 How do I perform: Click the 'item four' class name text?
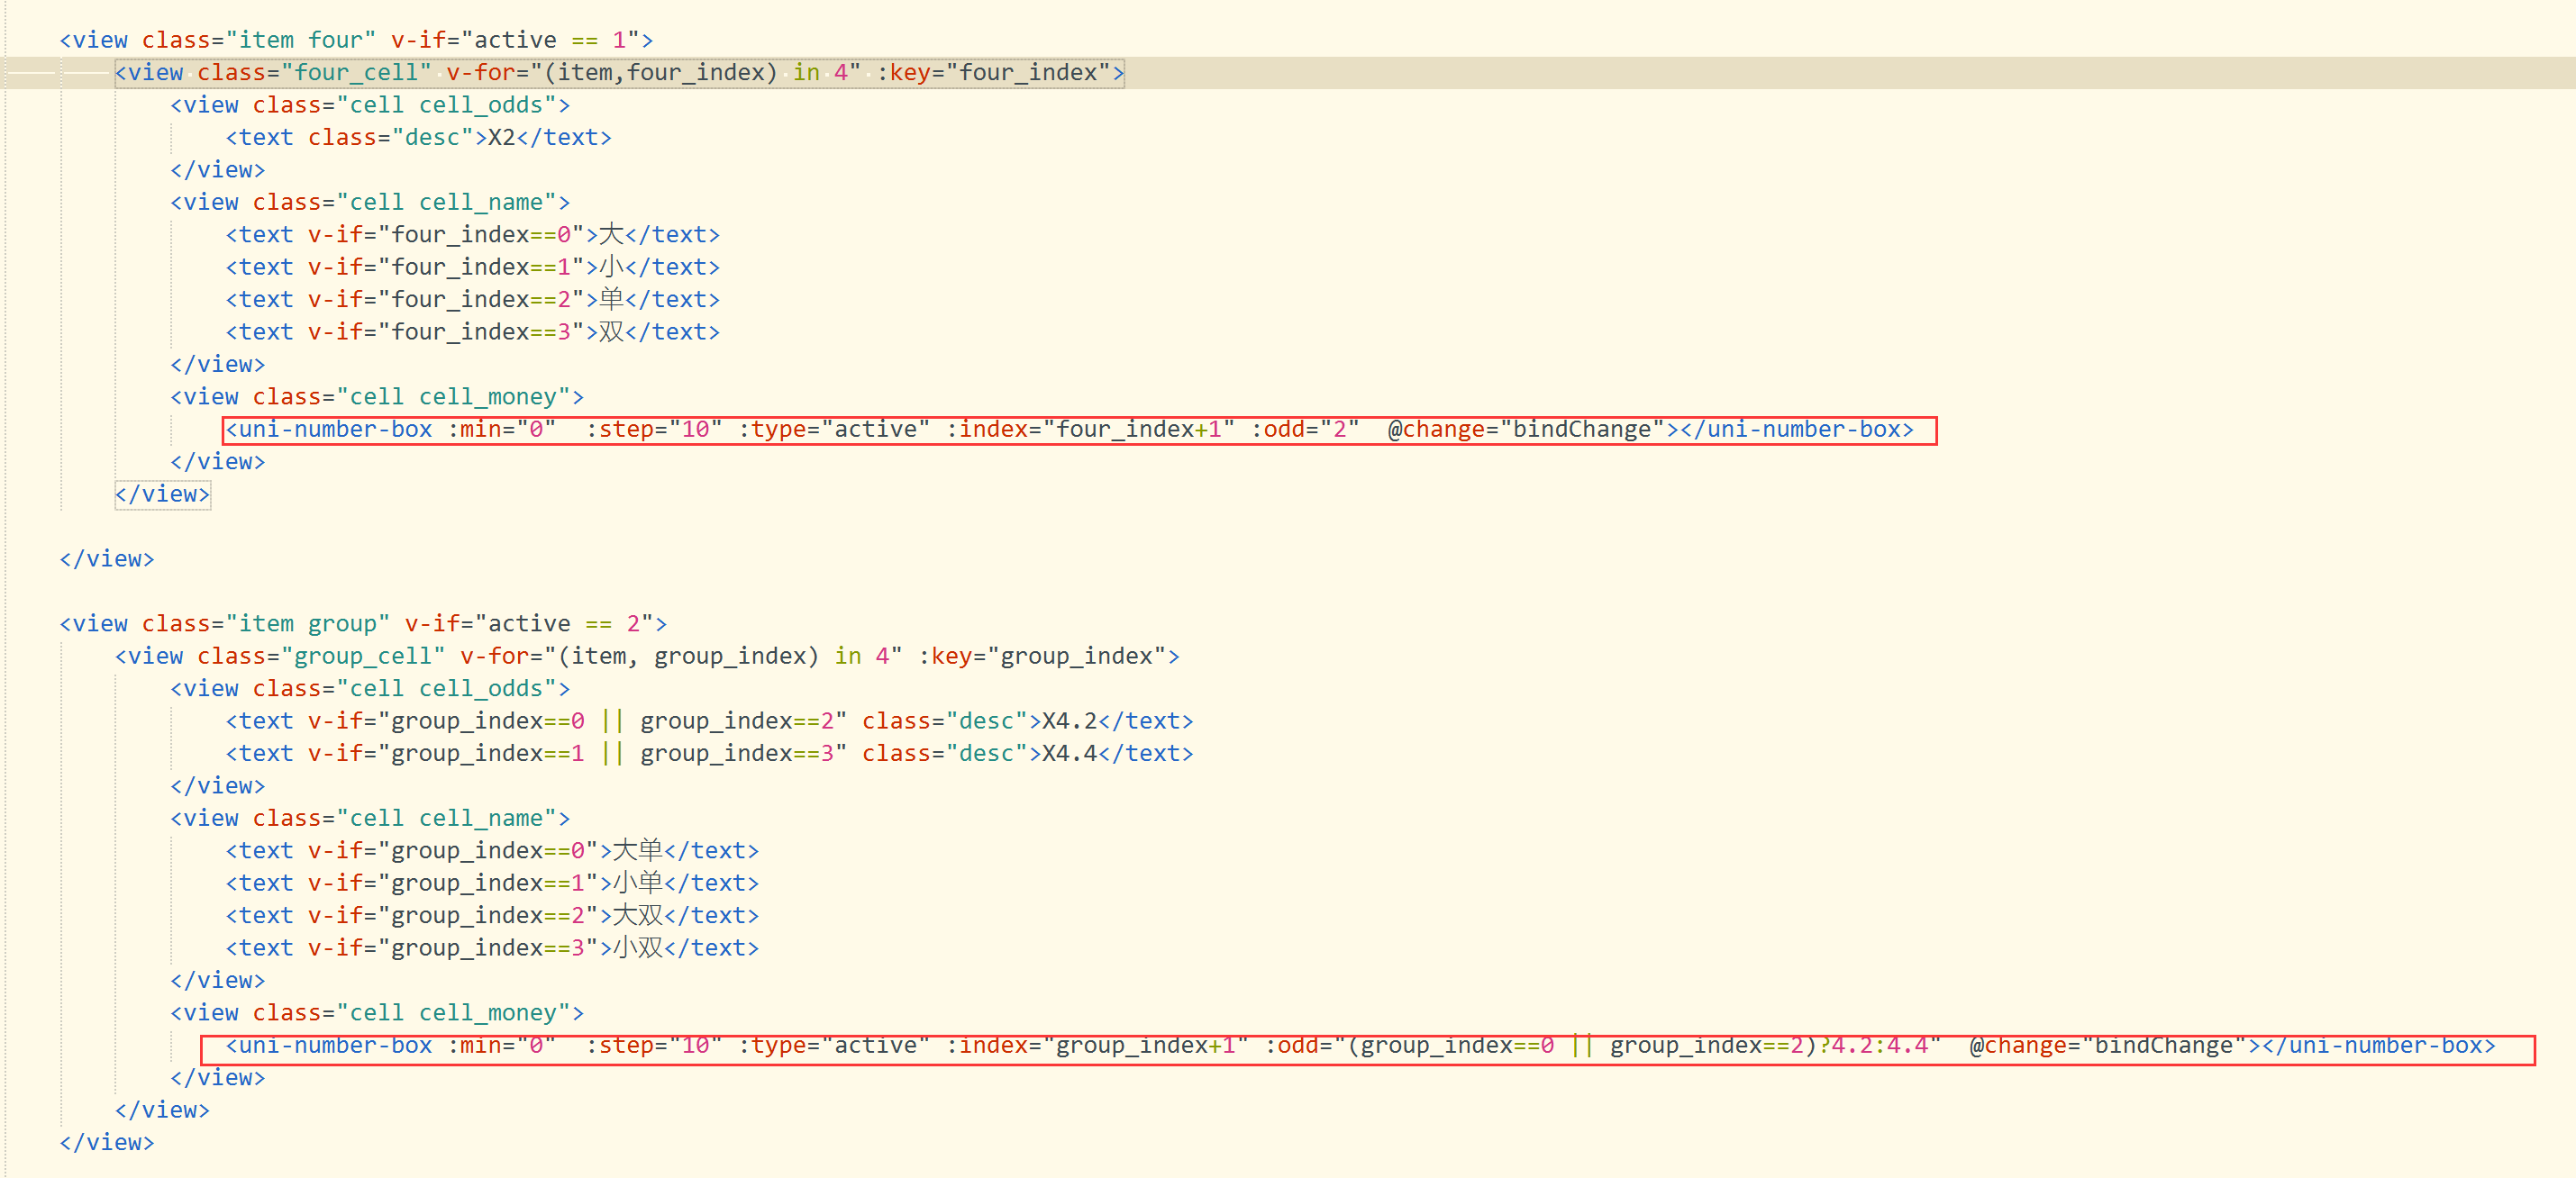[x=300, y=40]
